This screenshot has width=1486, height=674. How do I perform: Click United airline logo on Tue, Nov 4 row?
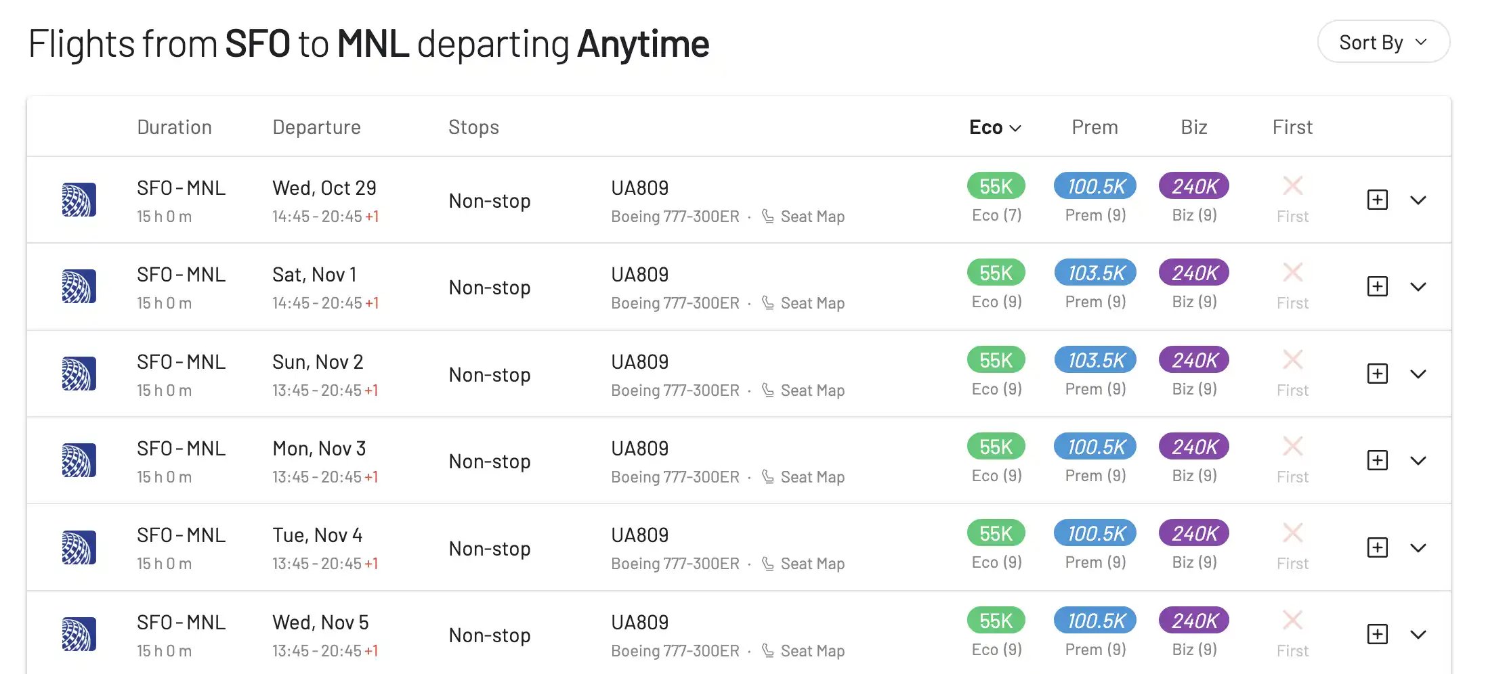[79, 547]
